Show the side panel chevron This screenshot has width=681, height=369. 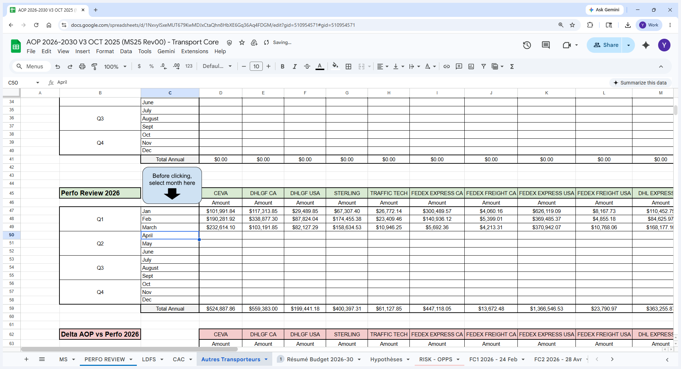tap(667, 359)
